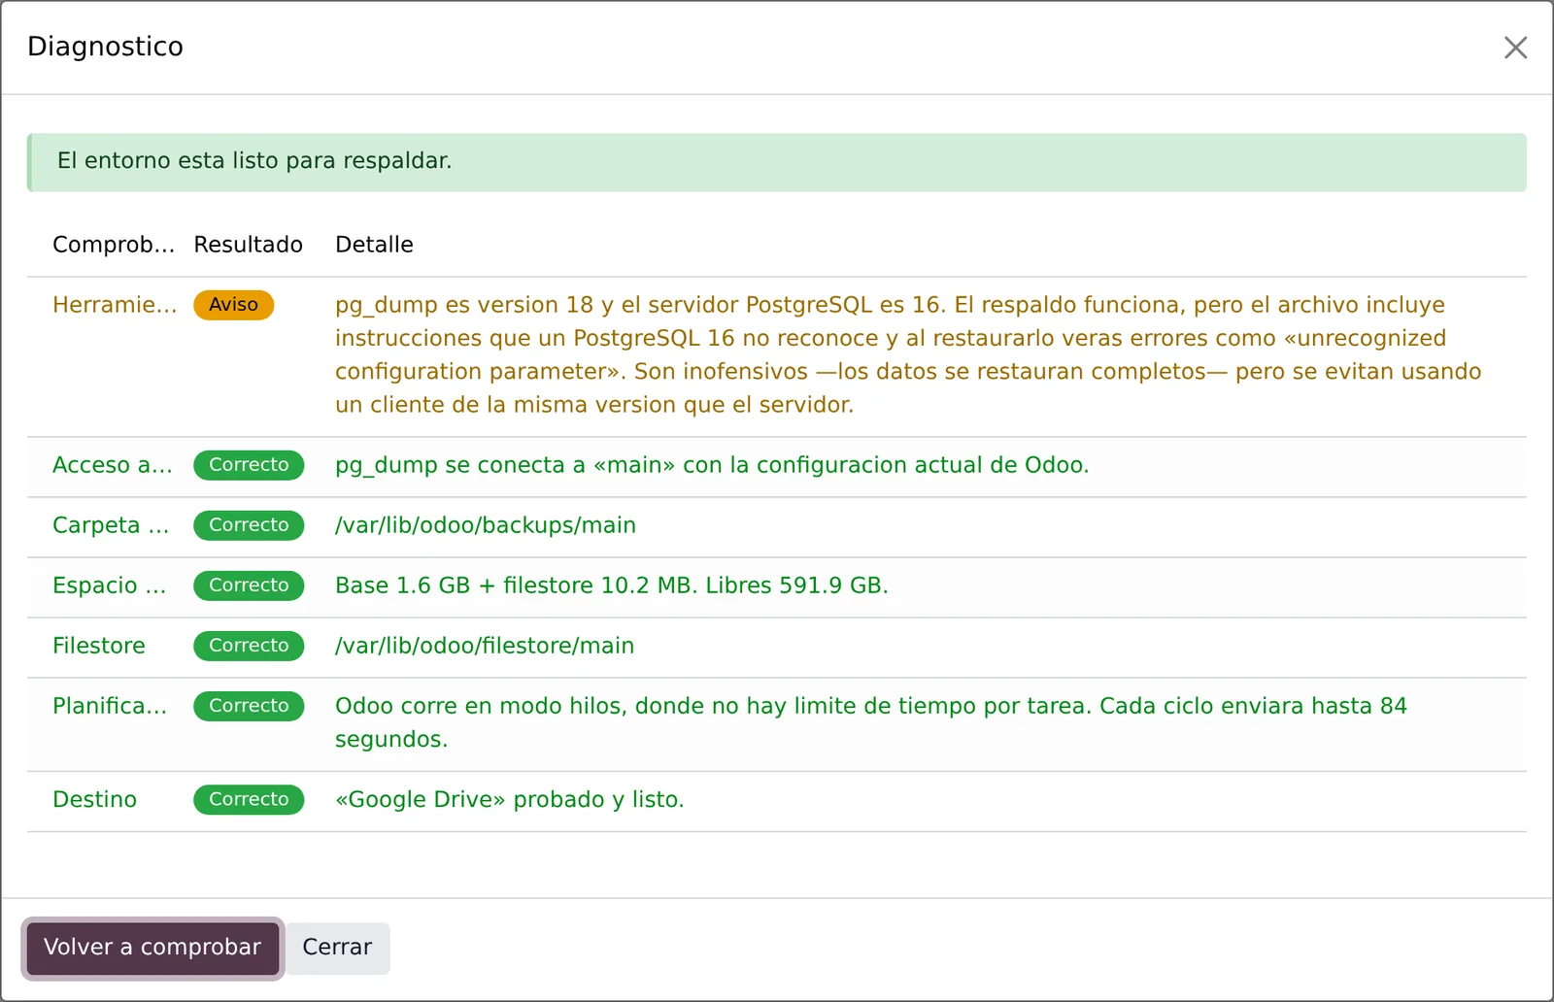Screen dimensions: 1554x1002
Task: Click the Diagnostico dialog title
Action: pyautogui.click(x=105, y=47)
